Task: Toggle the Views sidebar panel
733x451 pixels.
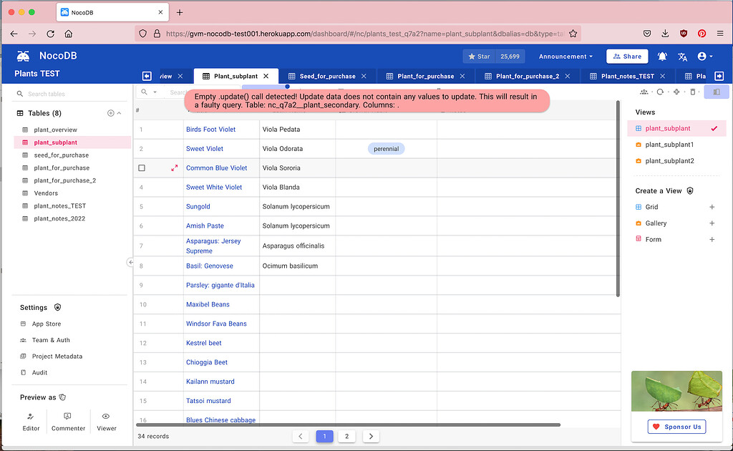Action: coord(717,92)
